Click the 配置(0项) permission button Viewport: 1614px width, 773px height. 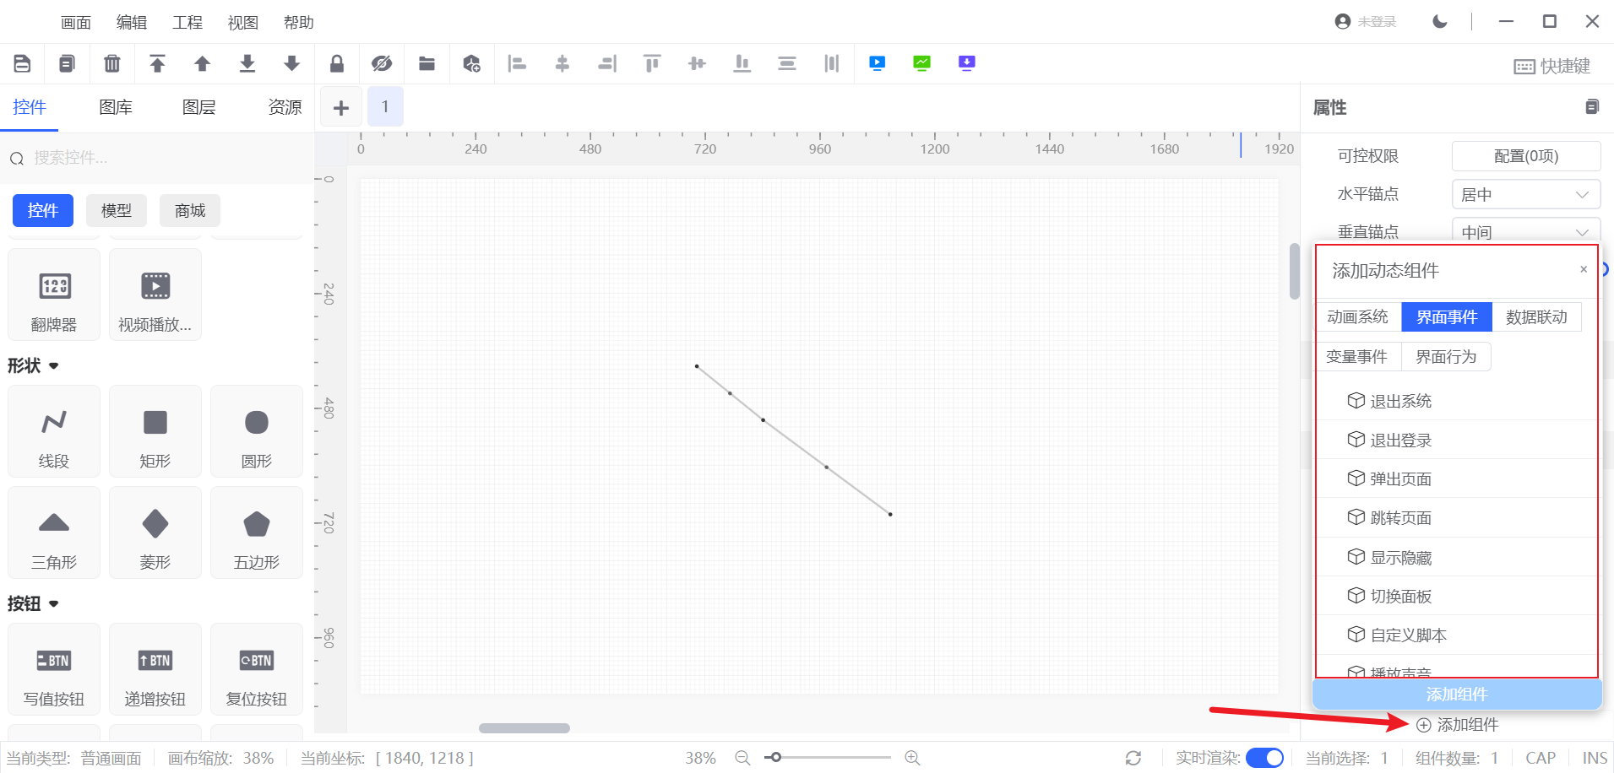tap(1525, 156)
